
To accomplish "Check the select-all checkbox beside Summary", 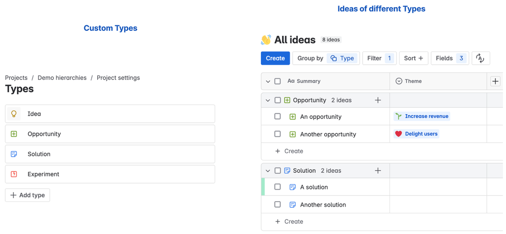I will point(278,81).
